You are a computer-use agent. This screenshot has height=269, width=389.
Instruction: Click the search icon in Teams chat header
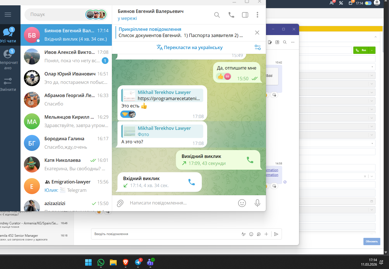click(x=285, y=42)
